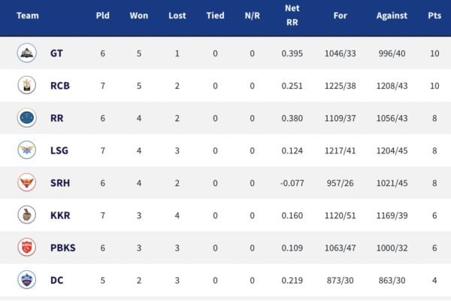The width and height of the screenshot is (451, 301).
Task: Click the Net RR column header
Action: point(290,15)
